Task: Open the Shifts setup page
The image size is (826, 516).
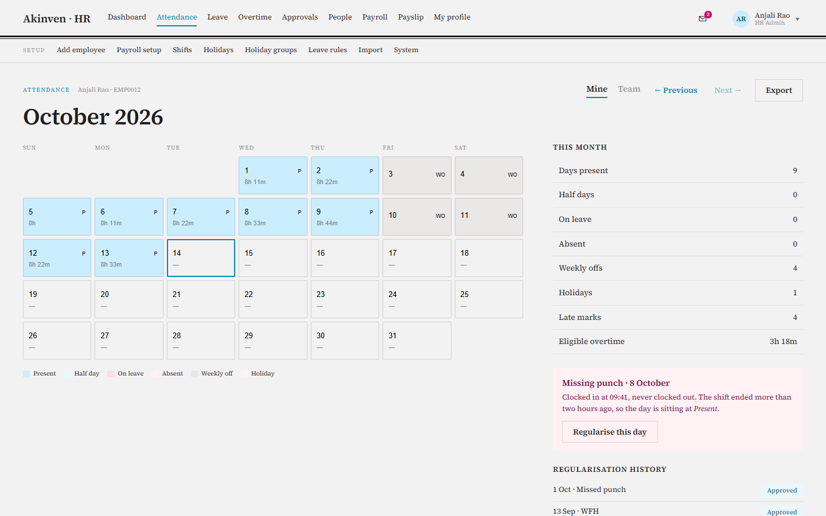Action: [182, 50]
